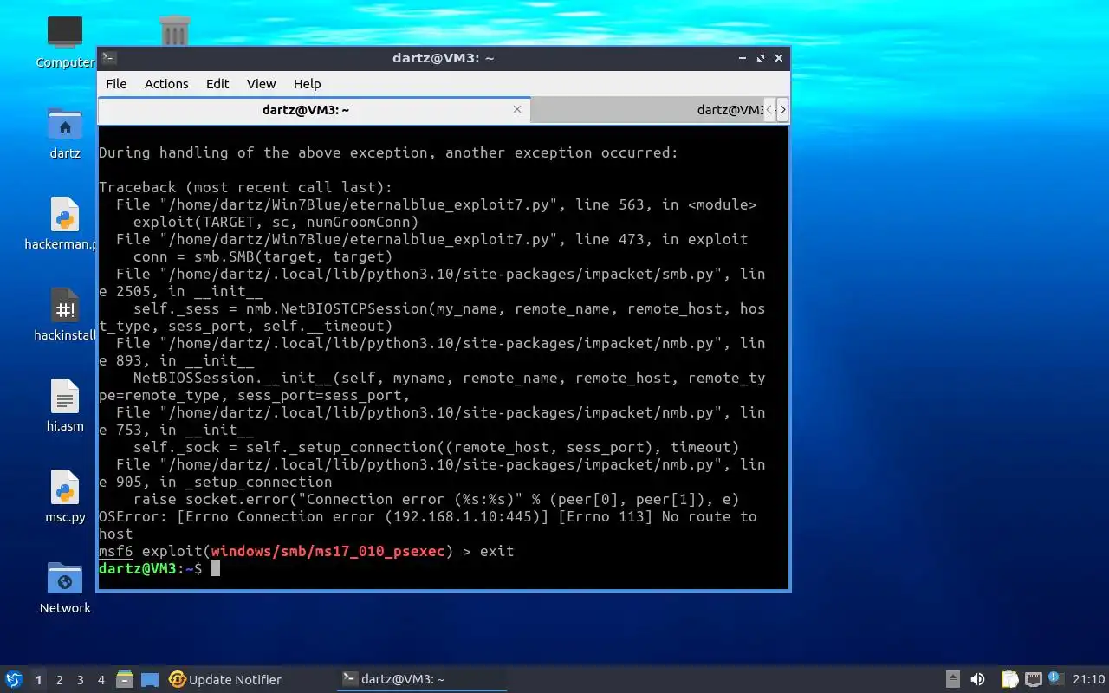This screenshot has width=1109, height=693.
Task: Close the terminal window
Action: click(x=779, y=58)
